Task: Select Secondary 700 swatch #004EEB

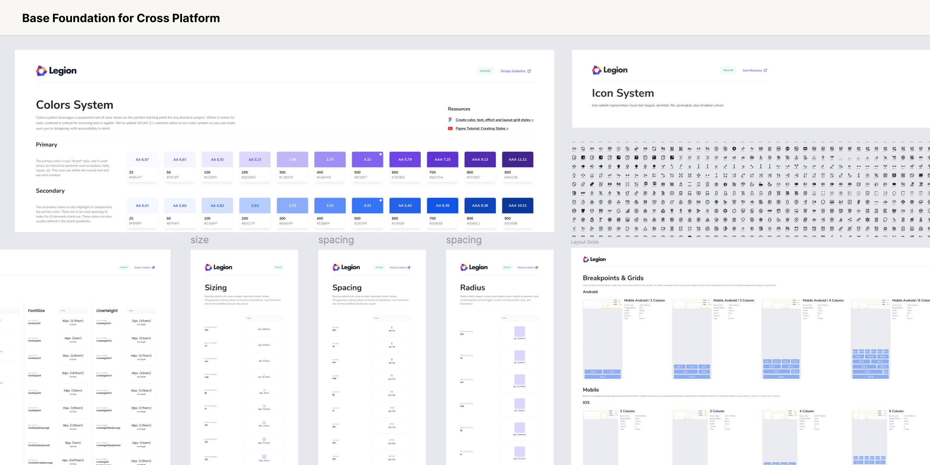Action: (x=442, y=213)
